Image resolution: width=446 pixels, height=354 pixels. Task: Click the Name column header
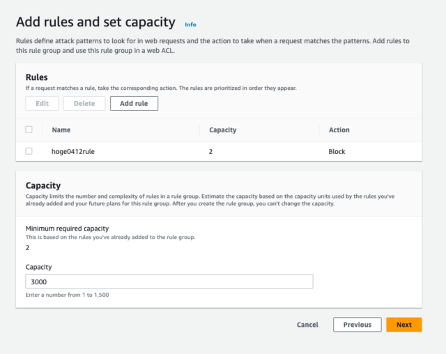pyautogui.click(x=61, y=130)
